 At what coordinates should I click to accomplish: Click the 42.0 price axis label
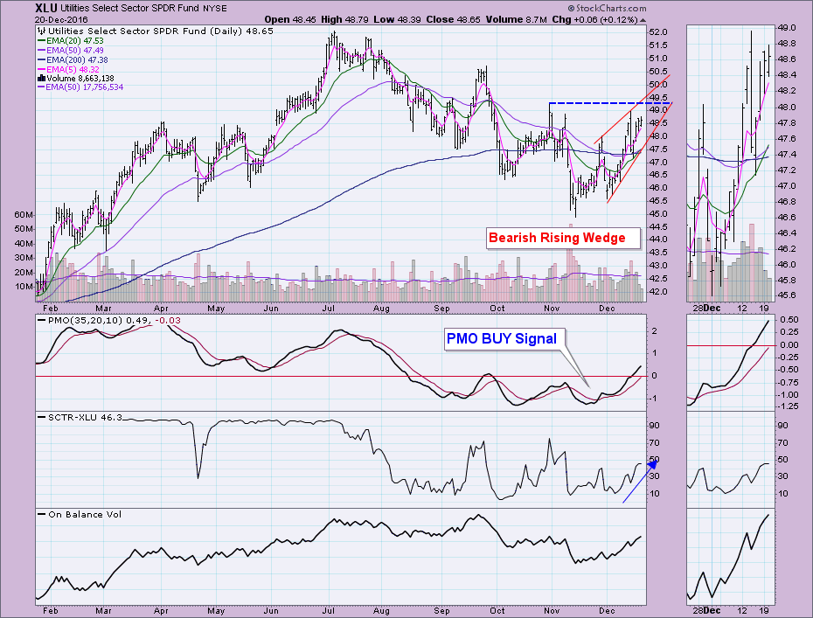[x=657, y=292]
